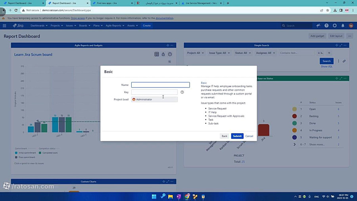Open the Project: All filter dropdown
This screenshot has width=357, height=201.
point(195,53)
